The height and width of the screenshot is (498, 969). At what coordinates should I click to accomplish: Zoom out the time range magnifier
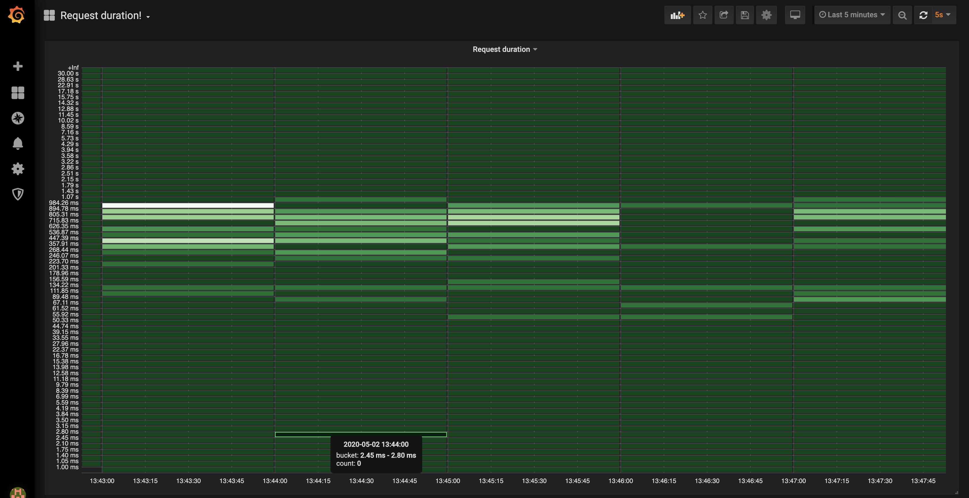(902, 15)
